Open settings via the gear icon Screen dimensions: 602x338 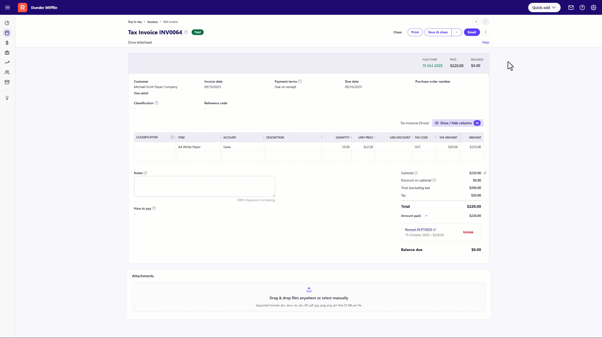coord(594,8)
